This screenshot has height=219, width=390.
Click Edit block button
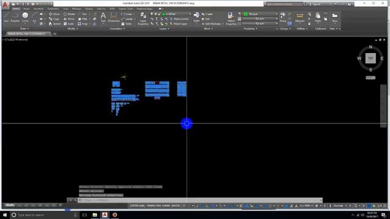tap(206, 19)
